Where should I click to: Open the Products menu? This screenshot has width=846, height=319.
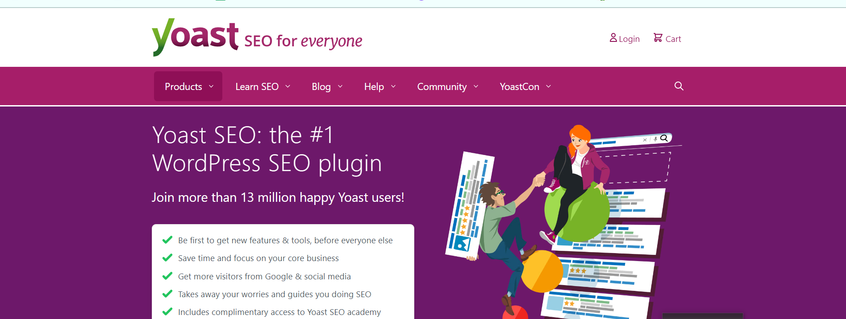tap(188, 86)
